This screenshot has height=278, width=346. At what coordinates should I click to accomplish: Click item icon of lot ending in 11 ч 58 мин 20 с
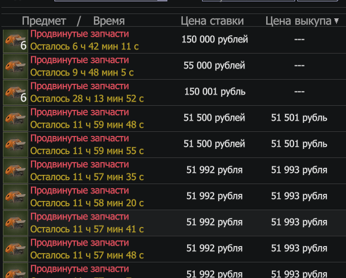pyautogui.click(x=16, y=198)
